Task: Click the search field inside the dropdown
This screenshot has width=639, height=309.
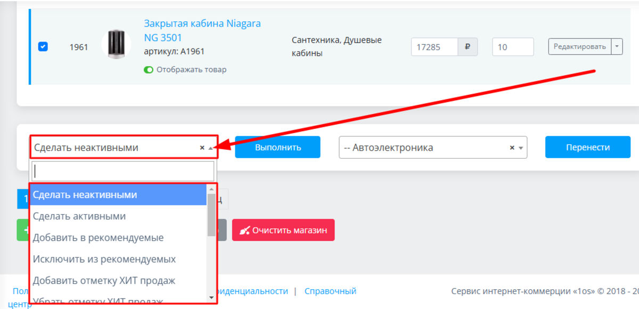Action: pos(123,171)
